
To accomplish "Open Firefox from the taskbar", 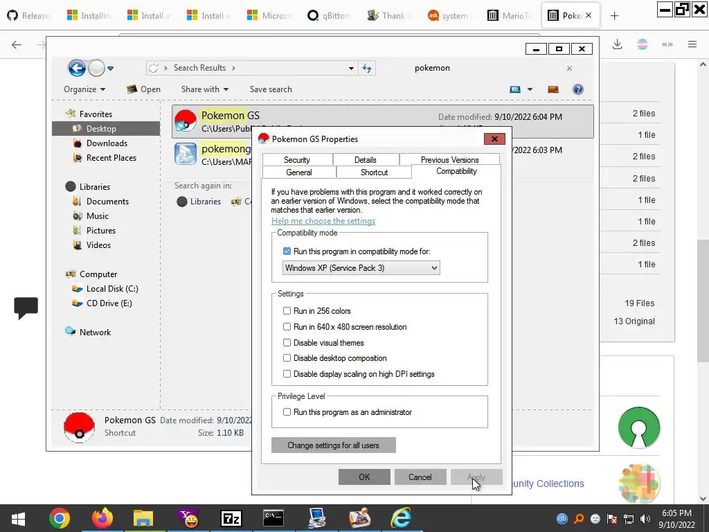I will click(x=102, y=518).
